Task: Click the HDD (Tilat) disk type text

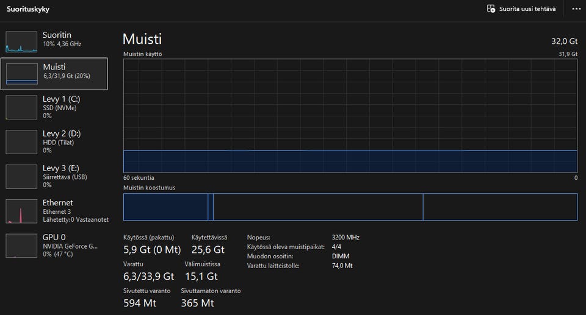Action: 59,143
